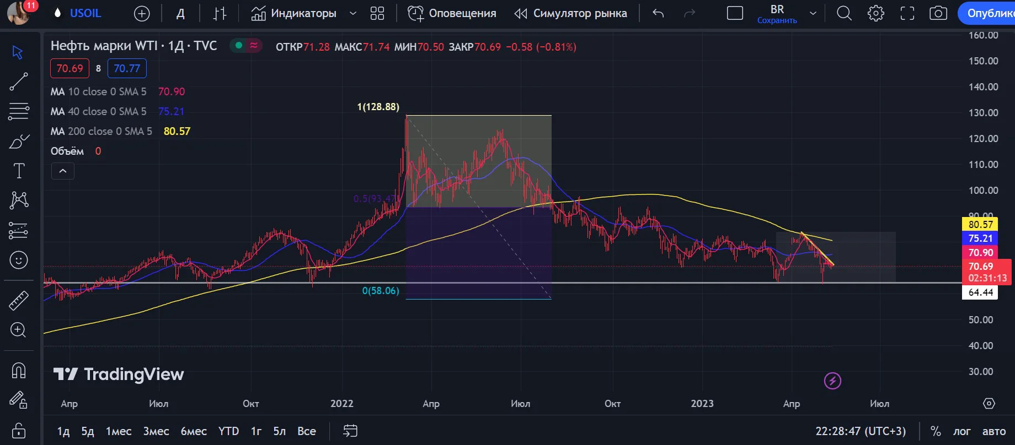The height and width of the screenshot is (445, 1015).
Task: Change the Д timeframe interval
Action: (x=180, y=14)
